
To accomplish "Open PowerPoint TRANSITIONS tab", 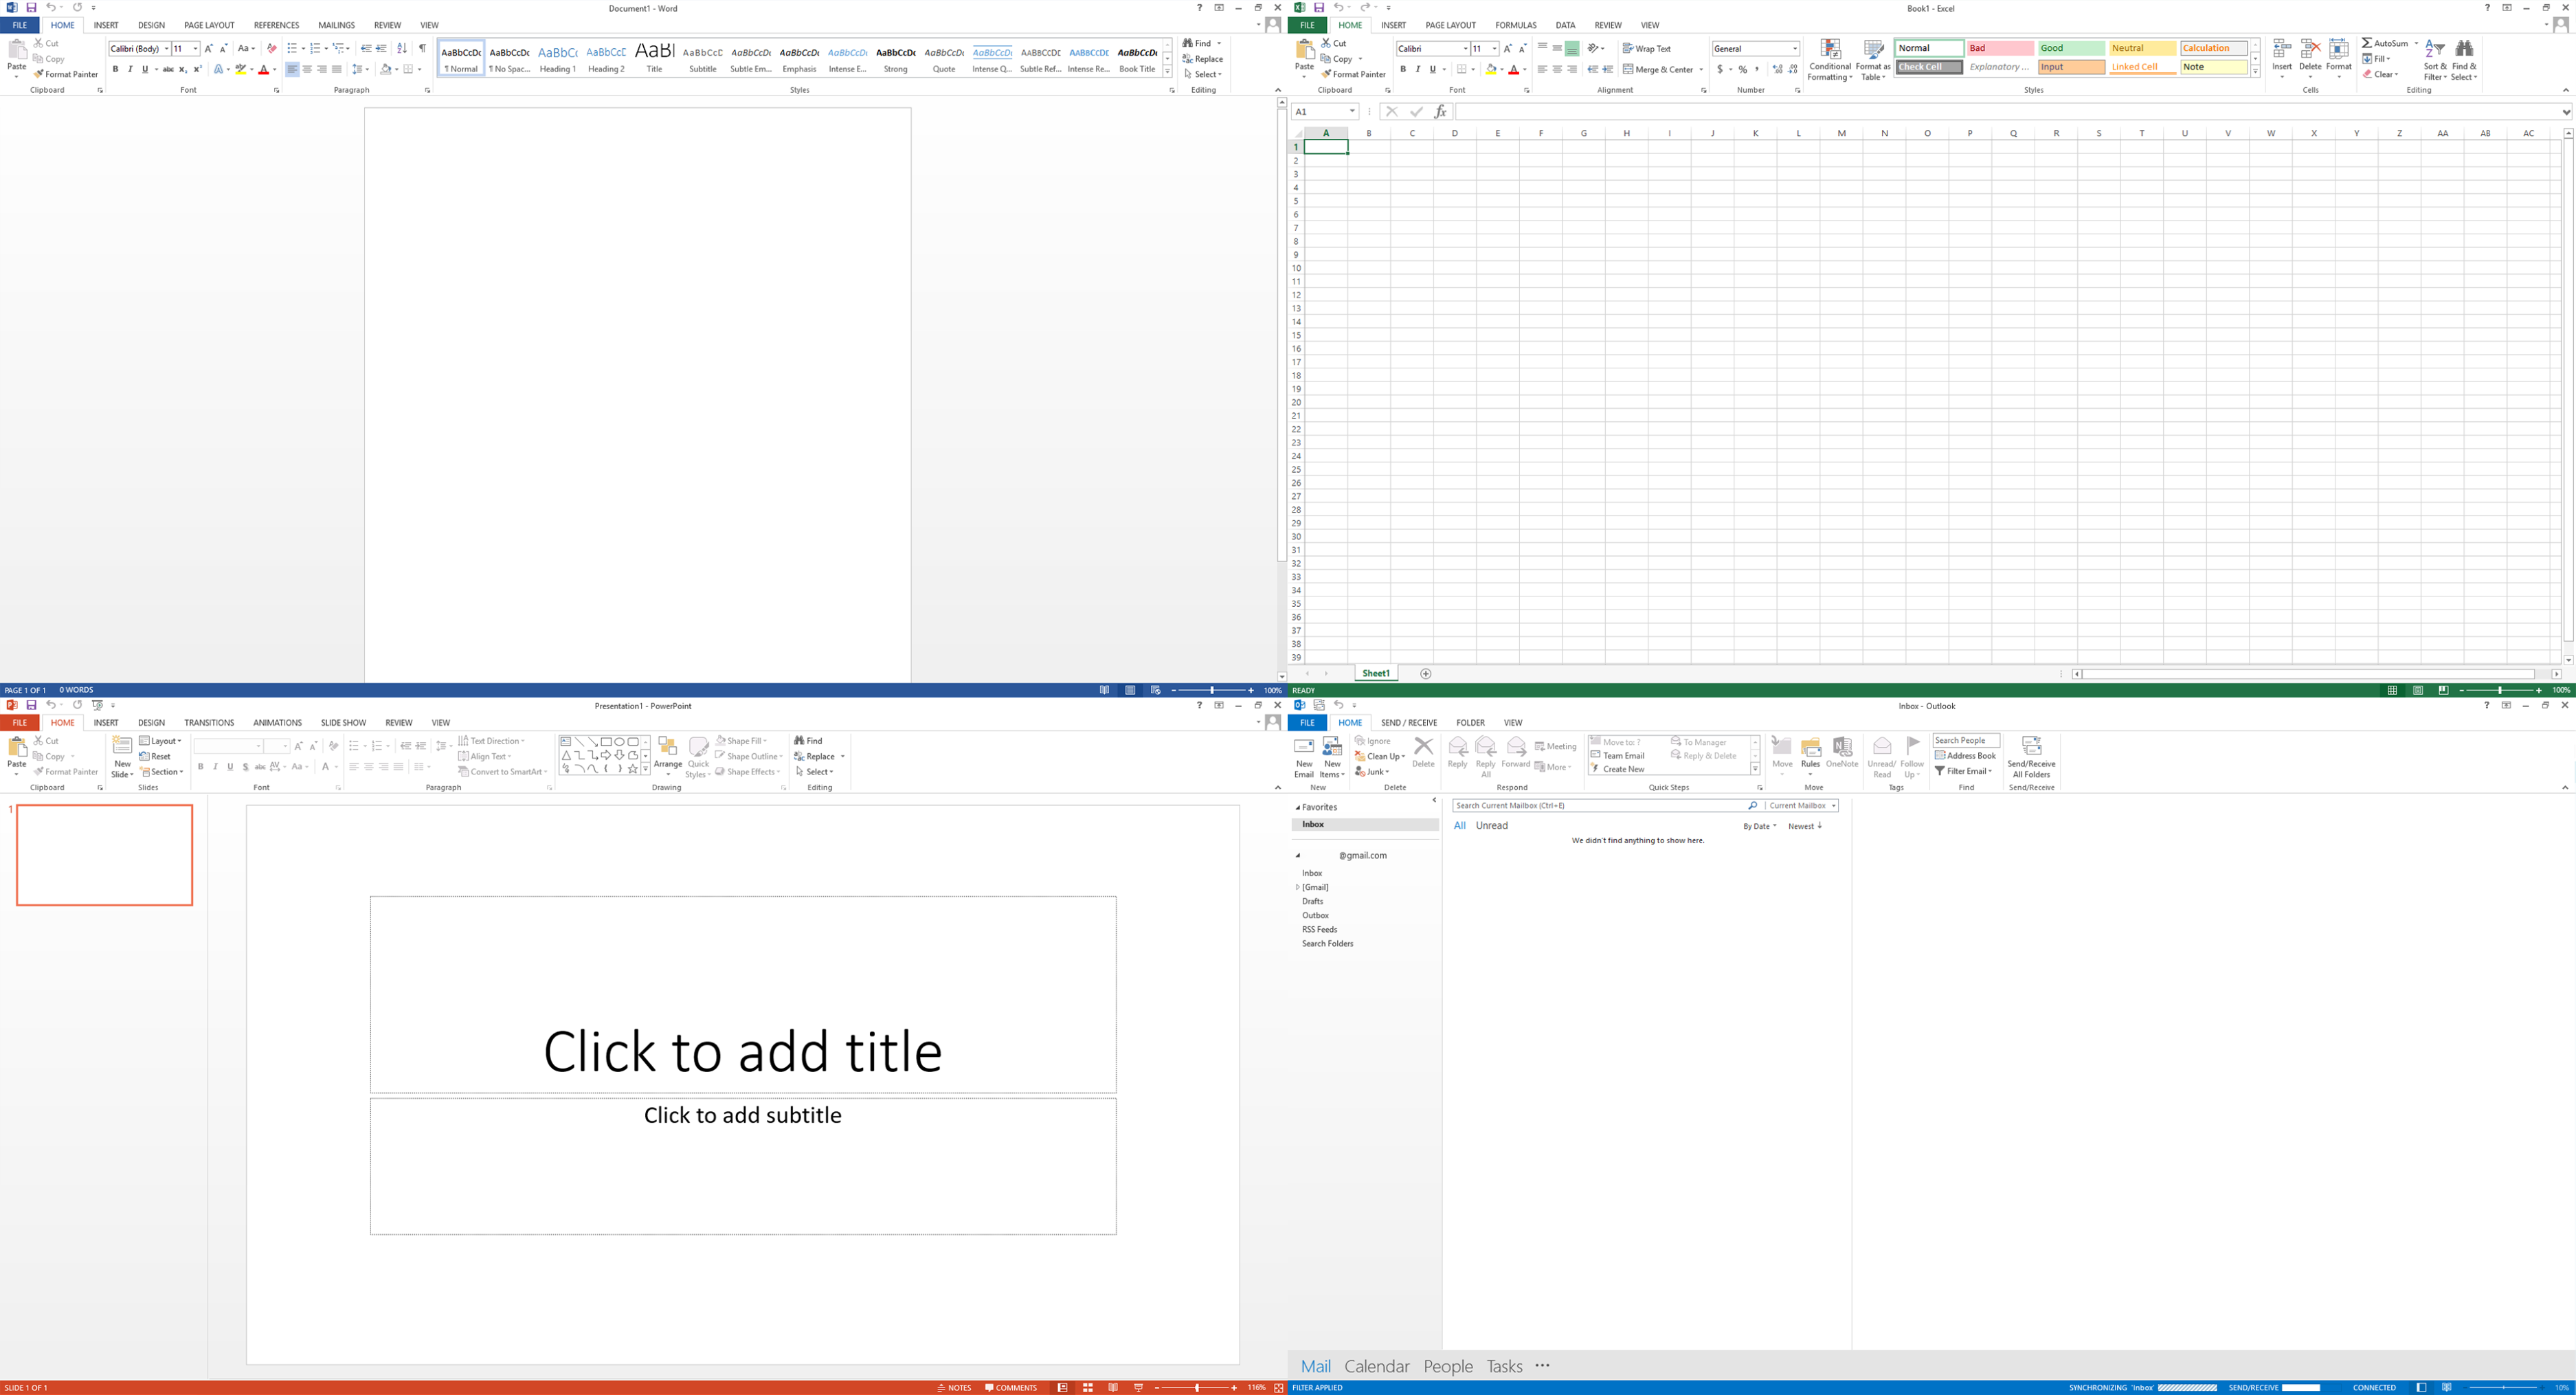I will [209, 723].
